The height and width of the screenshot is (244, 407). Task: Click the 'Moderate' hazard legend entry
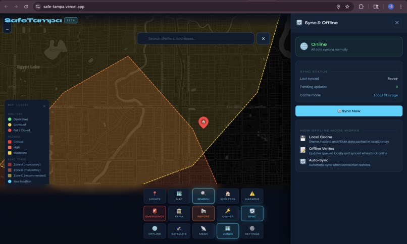(x=17, y=153)
